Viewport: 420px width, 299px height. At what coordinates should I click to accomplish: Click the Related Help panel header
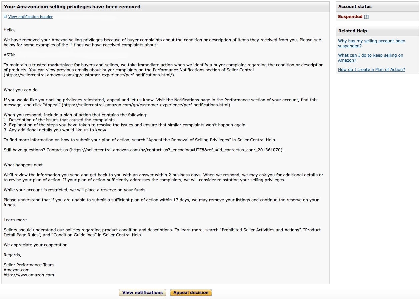(x=377, y=31)
